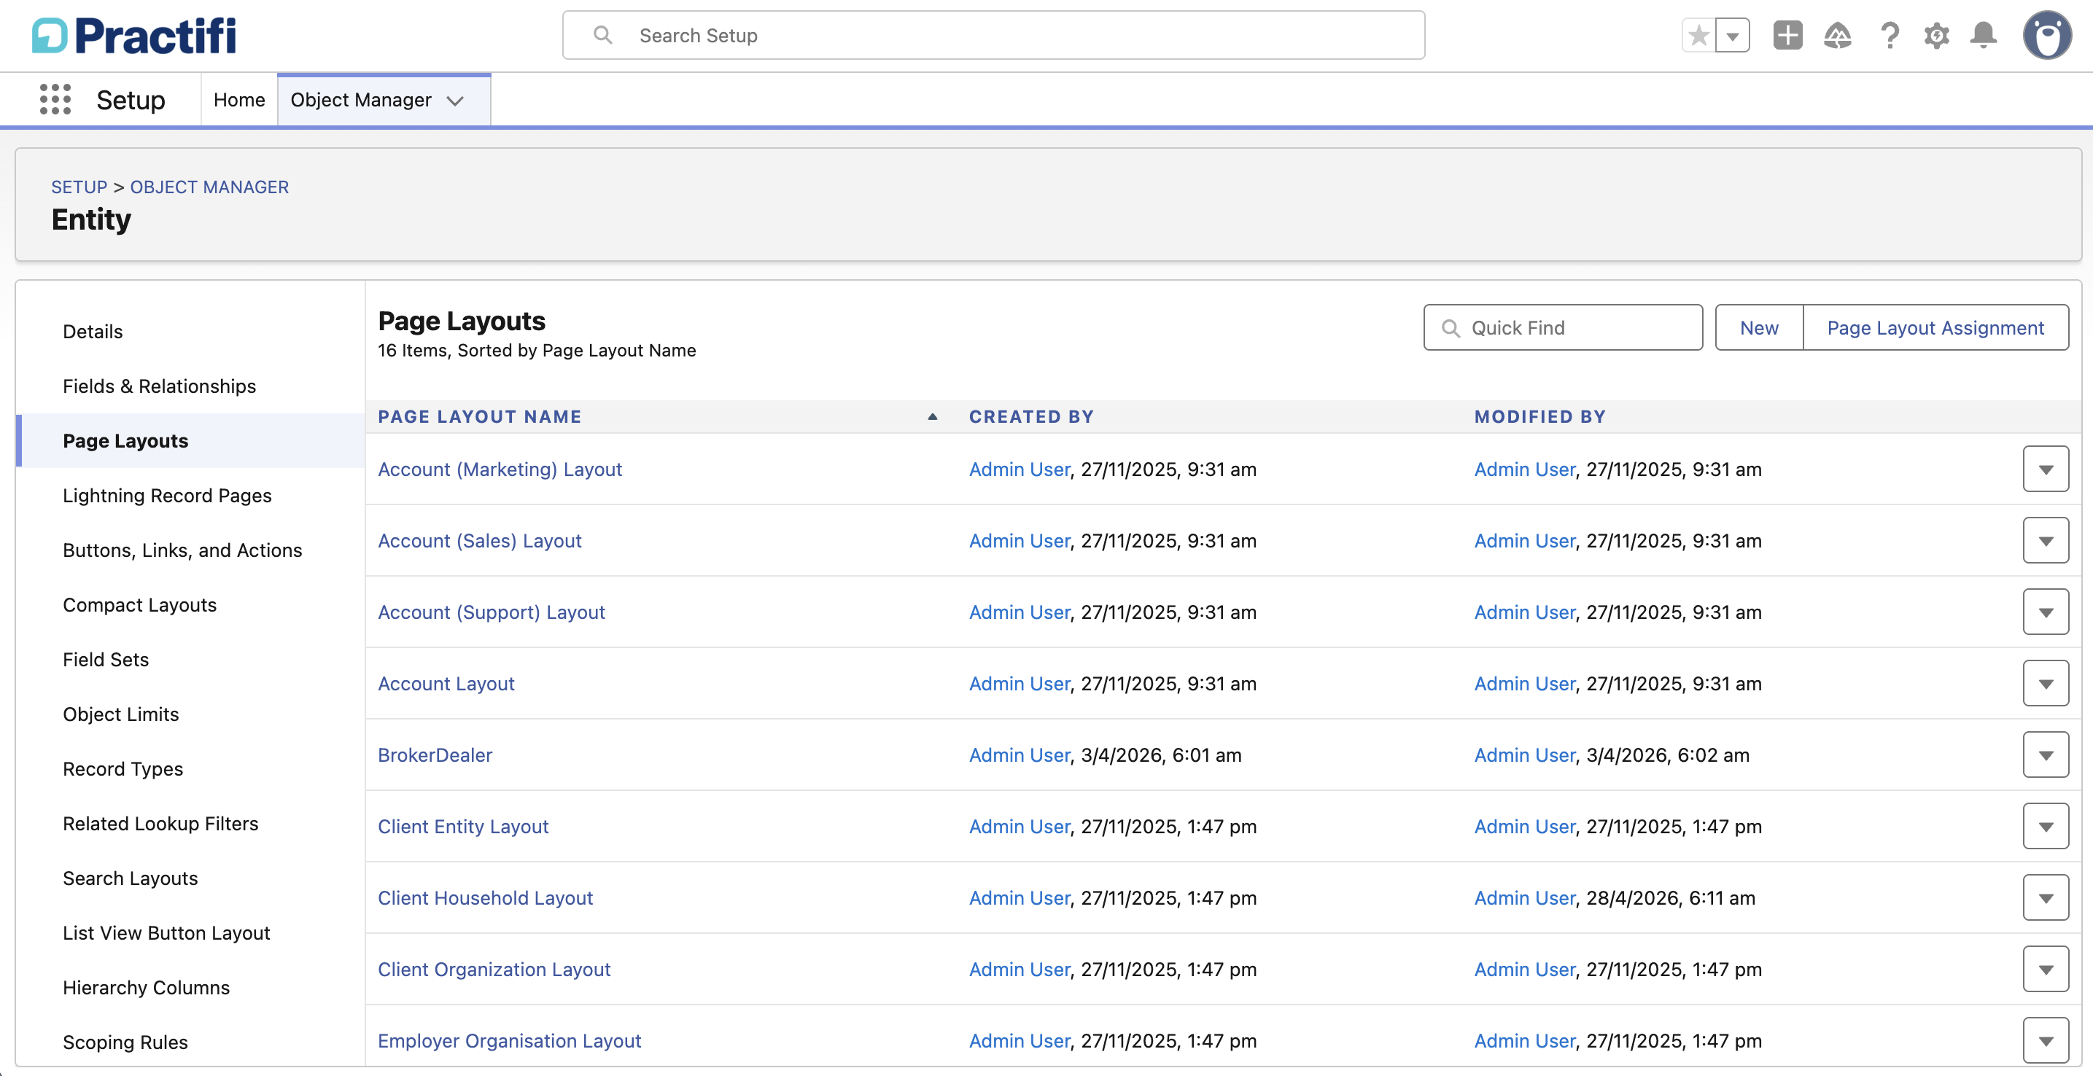Expand row actions for Client Entity Layout
The height and width of the screenshot is (1076, 2093).
click(2045, 827)
